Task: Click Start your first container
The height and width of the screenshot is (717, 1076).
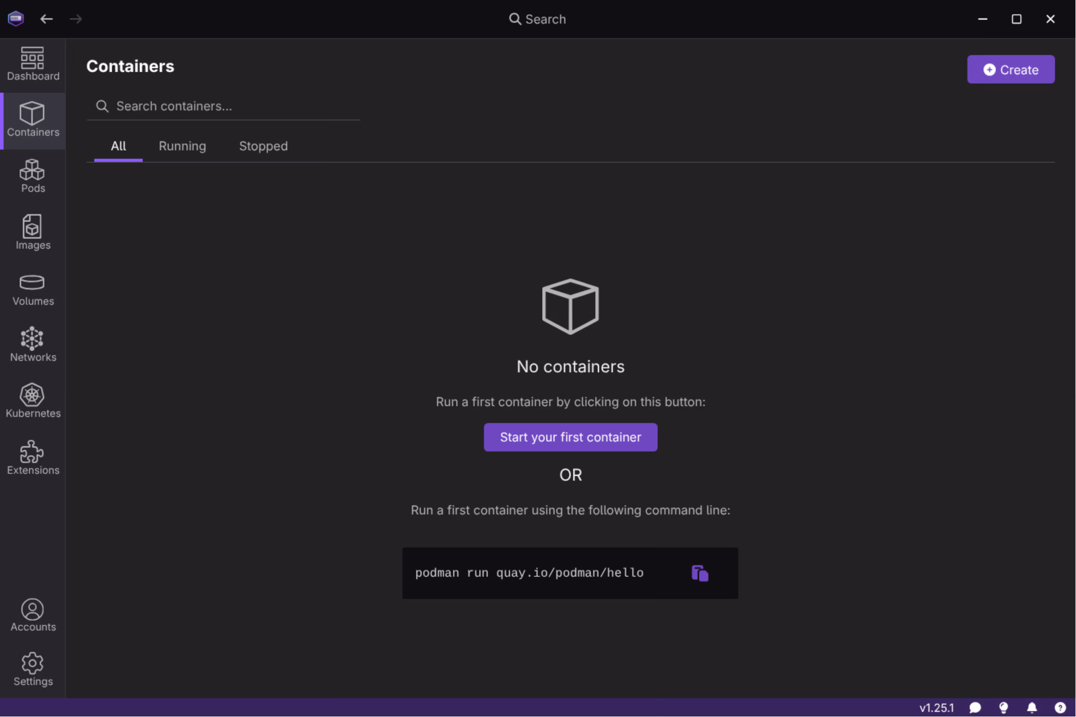Action: (x=570, y=437)
